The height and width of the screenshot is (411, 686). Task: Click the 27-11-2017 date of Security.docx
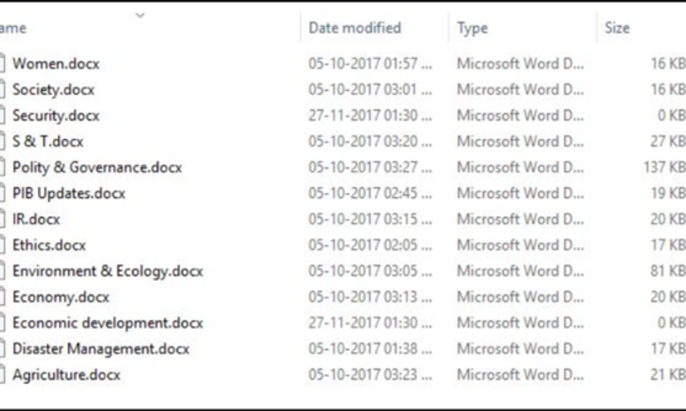pyautogui.click(x=370, y=115)
